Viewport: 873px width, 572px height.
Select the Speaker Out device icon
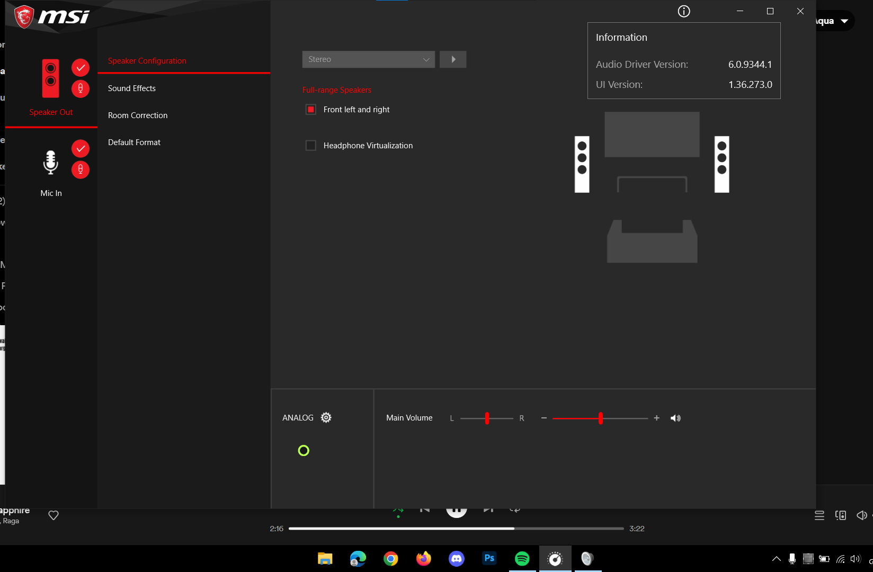click(50, 78)
